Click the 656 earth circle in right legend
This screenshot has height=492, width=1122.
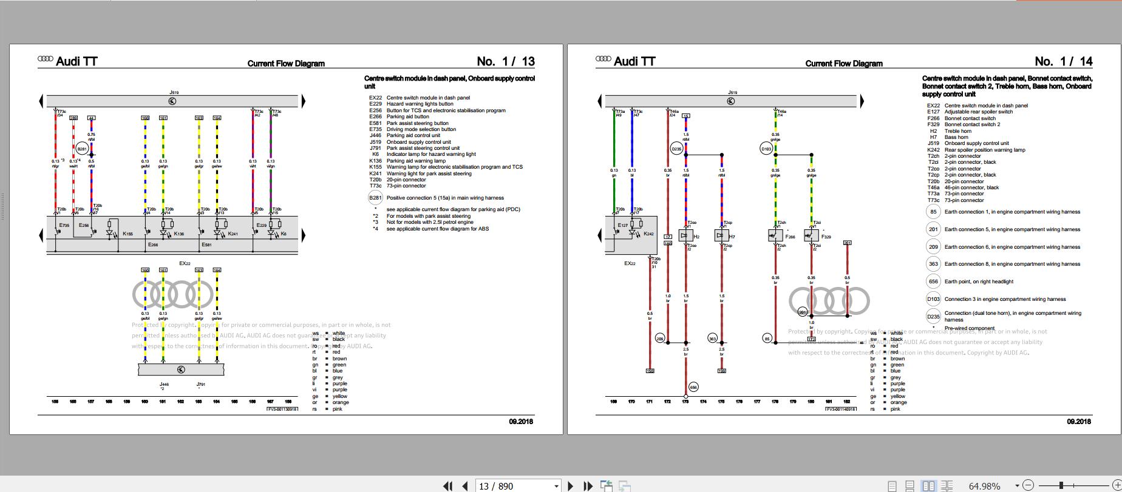[x=933, y=281]
